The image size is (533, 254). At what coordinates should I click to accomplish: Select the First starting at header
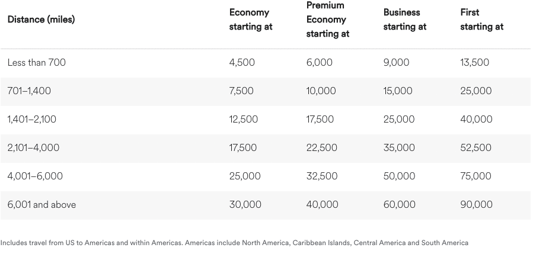coord(481,20)
